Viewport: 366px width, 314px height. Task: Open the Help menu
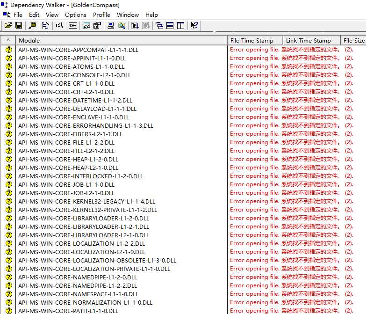coord(151,15)
